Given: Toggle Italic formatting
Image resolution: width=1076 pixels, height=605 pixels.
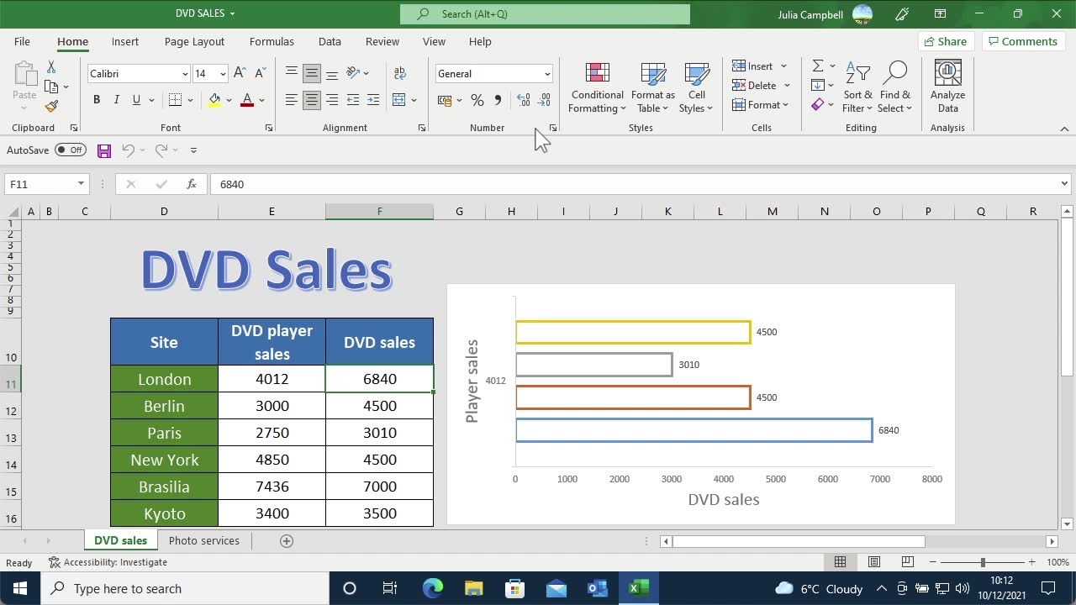Looking at the screenshot, I should (x=116, y=100).
